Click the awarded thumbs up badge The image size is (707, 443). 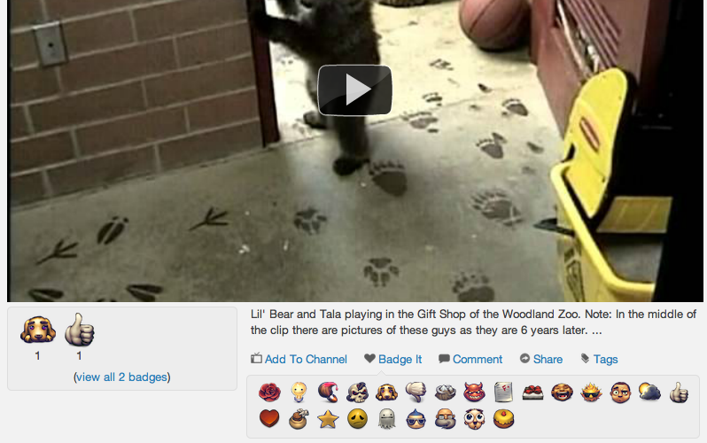point(80,330)
